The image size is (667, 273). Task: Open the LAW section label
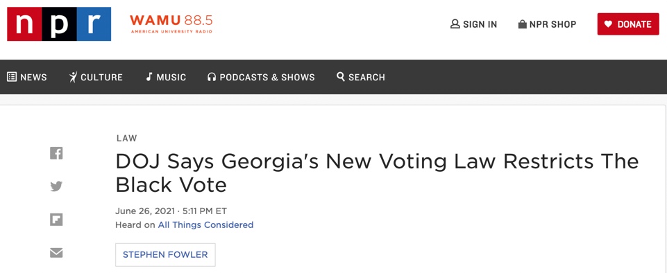pyautogui.click(x=127, y=139)
